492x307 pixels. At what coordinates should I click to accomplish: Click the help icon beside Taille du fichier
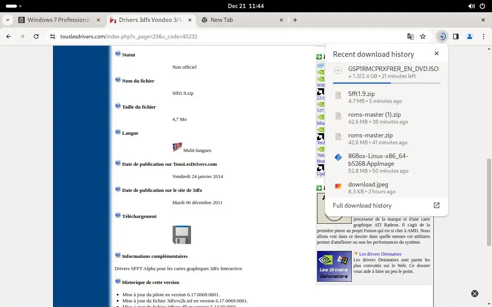tap(118, 106)
